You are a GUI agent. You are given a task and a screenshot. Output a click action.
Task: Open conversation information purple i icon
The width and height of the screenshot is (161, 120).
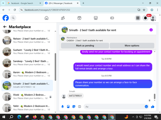coord(151,30)
